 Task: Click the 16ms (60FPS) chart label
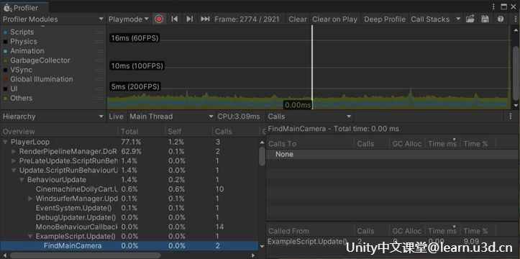click(134, 38)
